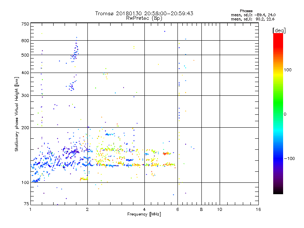This screenshot has width=304, height=228.
Task: Click the plot title 'Tromsø 20180130 20:58:00-20:59:43'
Action: coord(144,13)
